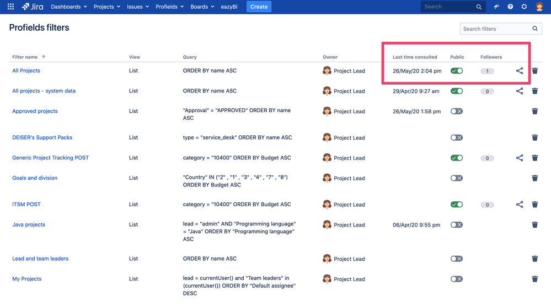Delete the Approved projects filter

point(535,112)
